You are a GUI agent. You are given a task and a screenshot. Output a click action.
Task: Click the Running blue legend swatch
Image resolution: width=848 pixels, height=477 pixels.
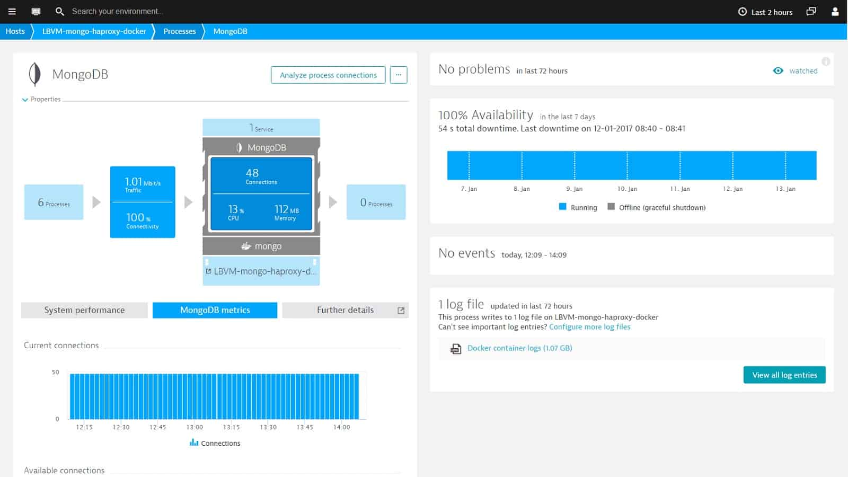tap(563, 207)
